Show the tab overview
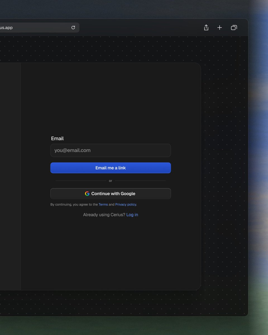Viewport: 268px width, 335px height. 234,27
